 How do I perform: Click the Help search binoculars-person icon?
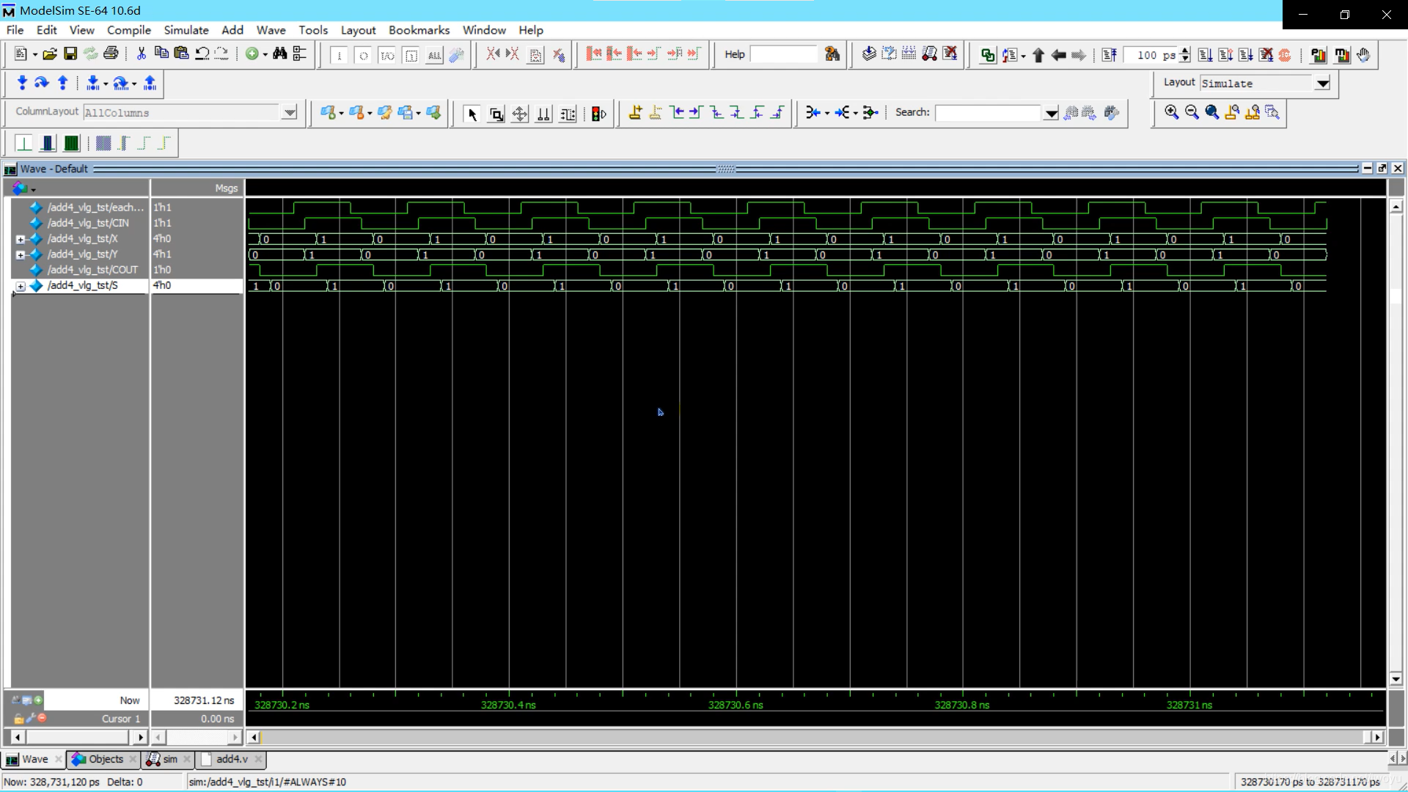pos(832,54)
